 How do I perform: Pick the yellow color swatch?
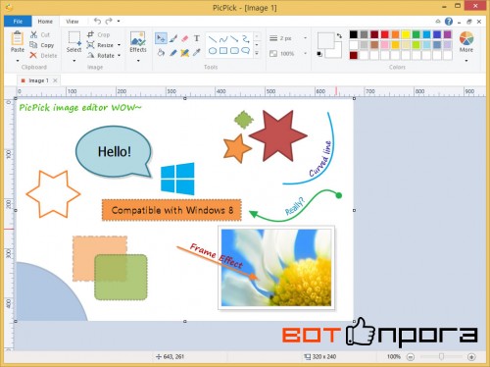[x=406, y=34]
